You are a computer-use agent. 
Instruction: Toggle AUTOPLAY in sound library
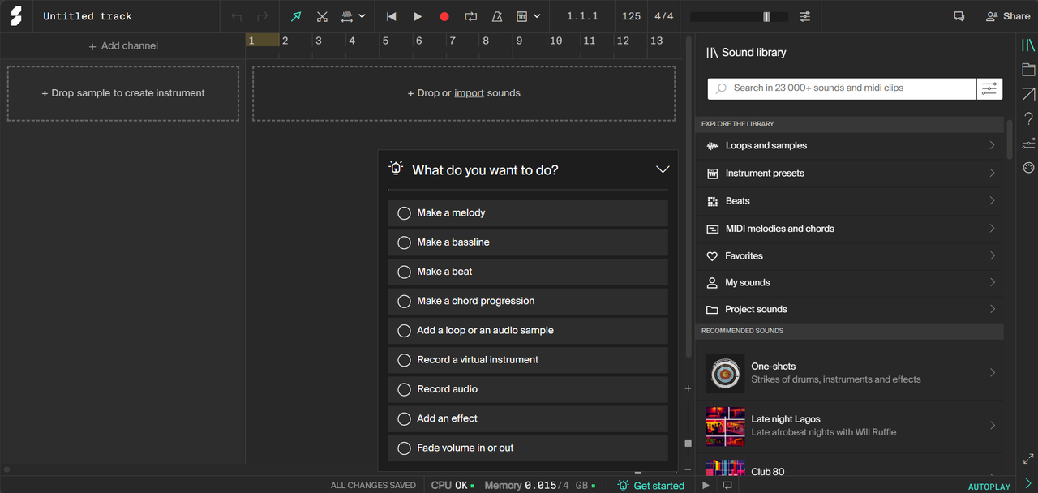click(x=989, y=487)
